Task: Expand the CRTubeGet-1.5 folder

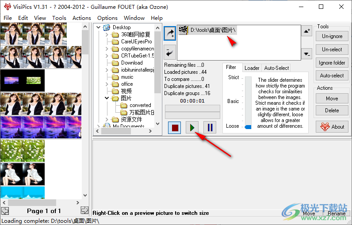Action: [x=107, y=56]
